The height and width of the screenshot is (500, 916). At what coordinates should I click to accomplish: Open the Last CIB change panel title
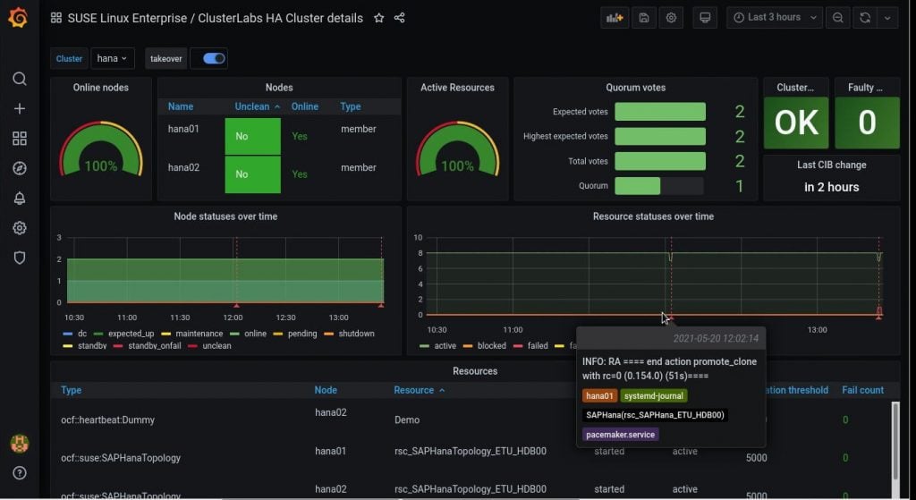click(x=831, y=165)
